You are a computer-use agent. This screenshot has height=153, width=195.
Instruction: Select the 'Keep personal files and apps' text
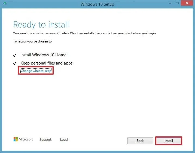(46, 63)
